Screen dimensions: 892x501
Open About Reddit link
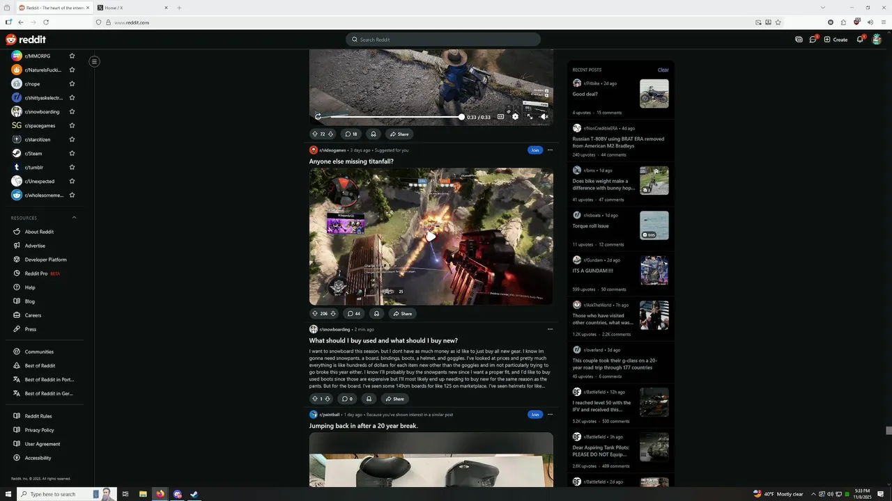(x=39, y=232)
